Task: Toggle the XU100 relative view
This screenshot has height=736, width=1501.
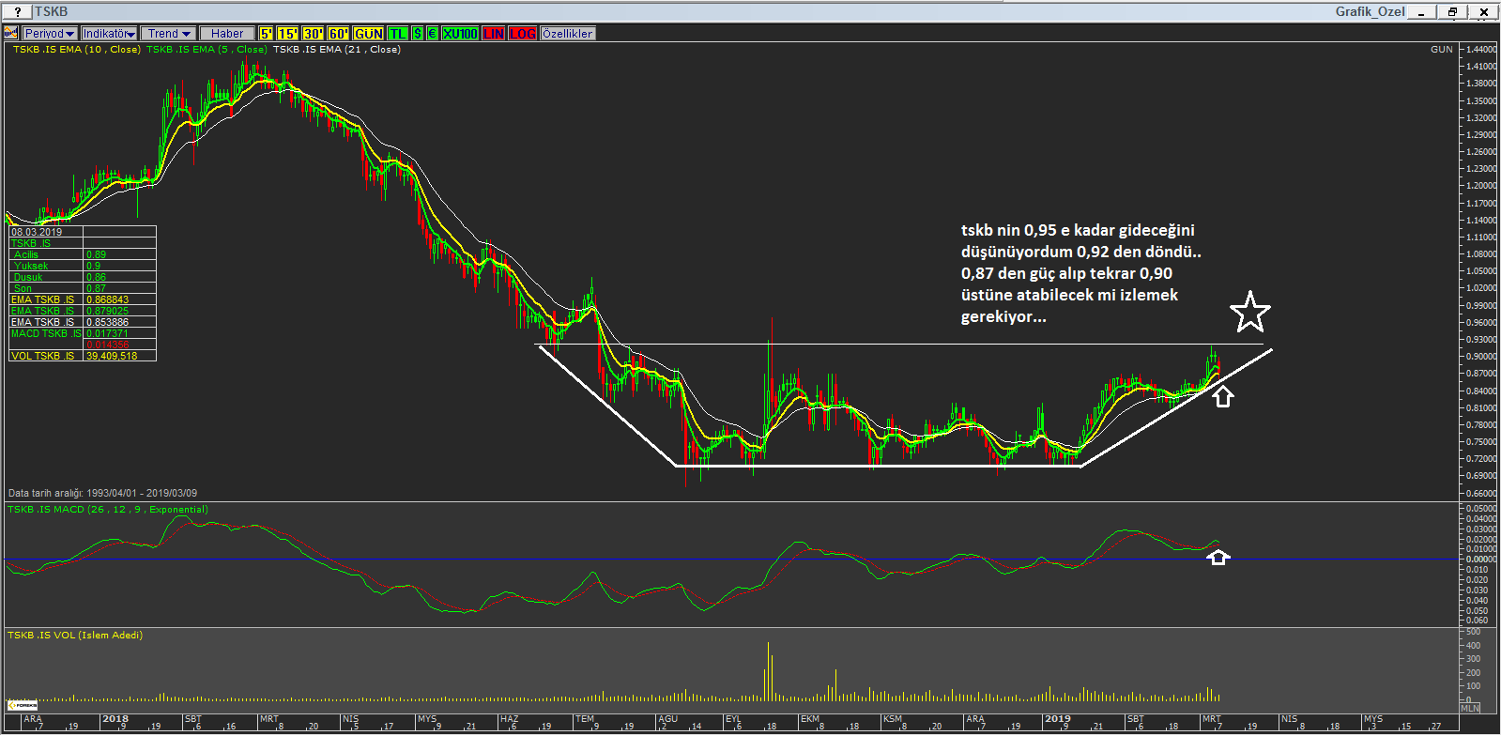Action: [x=460, y=33]
